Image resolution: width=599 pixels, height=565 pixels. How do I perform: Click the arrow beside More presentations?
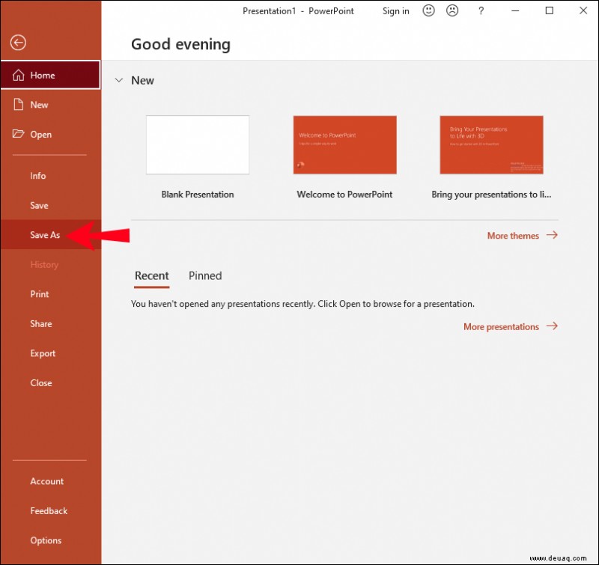[552, 326]
